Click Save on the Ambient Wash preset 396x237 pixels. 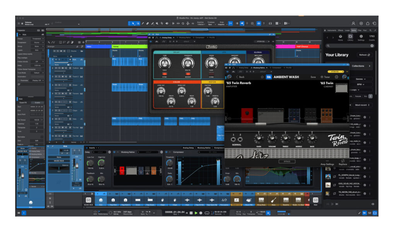[313, 77]
